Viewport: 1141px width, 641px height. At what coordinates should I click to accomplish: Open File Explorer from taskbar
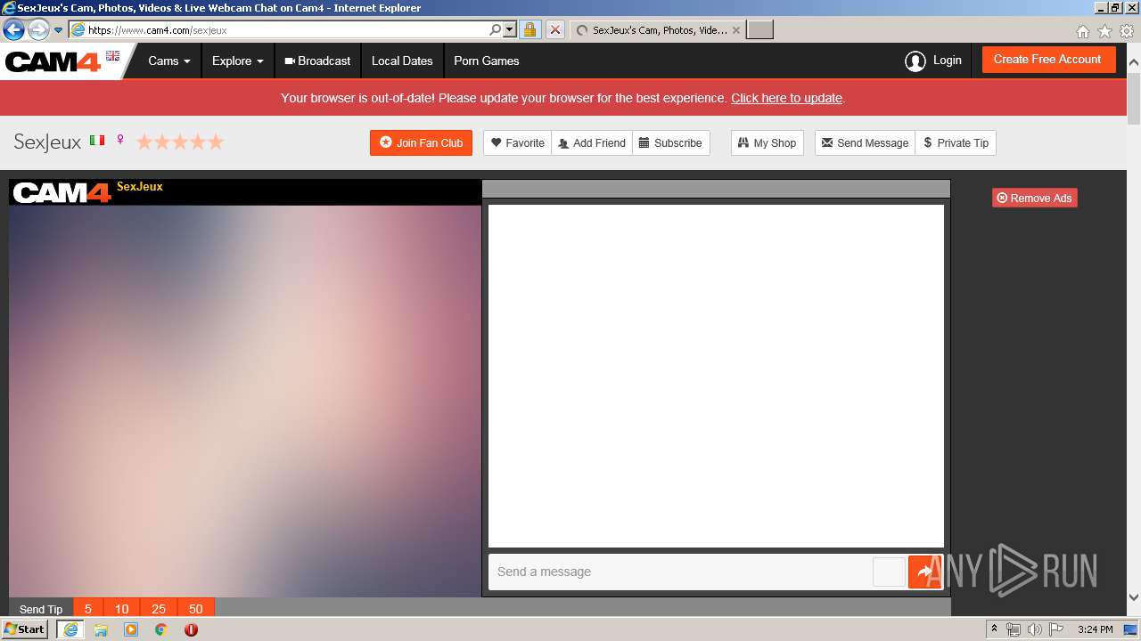point(101,629)
